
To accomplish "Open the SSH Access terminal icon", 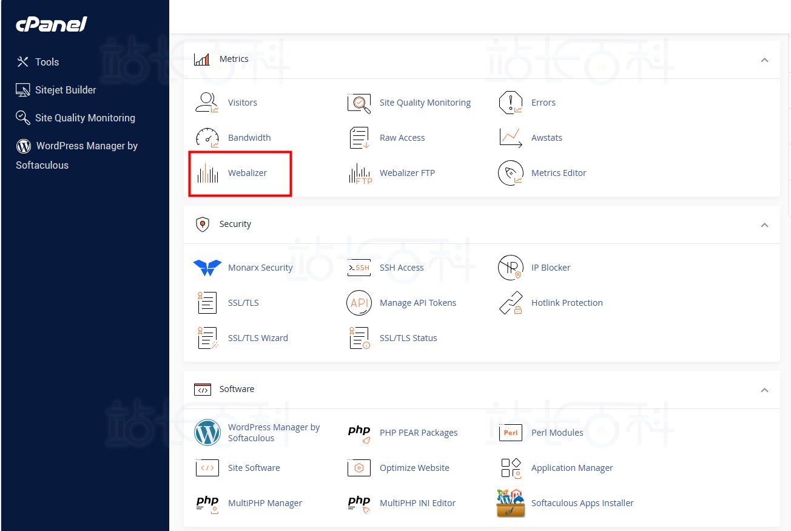I will point(358,268).
